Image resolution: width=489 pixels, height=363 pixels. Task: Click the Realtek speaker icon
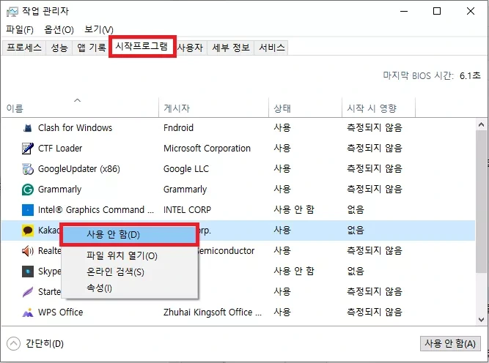click(28, 251)
